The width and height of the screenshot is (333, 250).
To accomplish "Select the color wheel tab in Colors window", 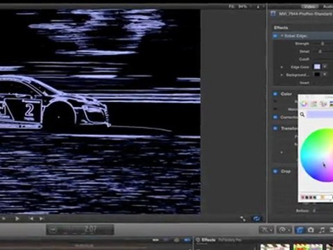I will coord(304,104).
